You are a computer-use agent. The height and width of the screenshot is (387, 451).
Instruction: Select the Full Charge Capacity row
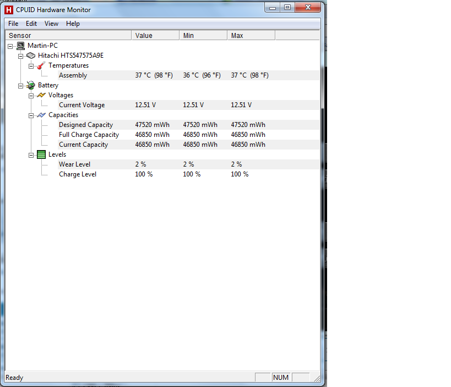189,135
